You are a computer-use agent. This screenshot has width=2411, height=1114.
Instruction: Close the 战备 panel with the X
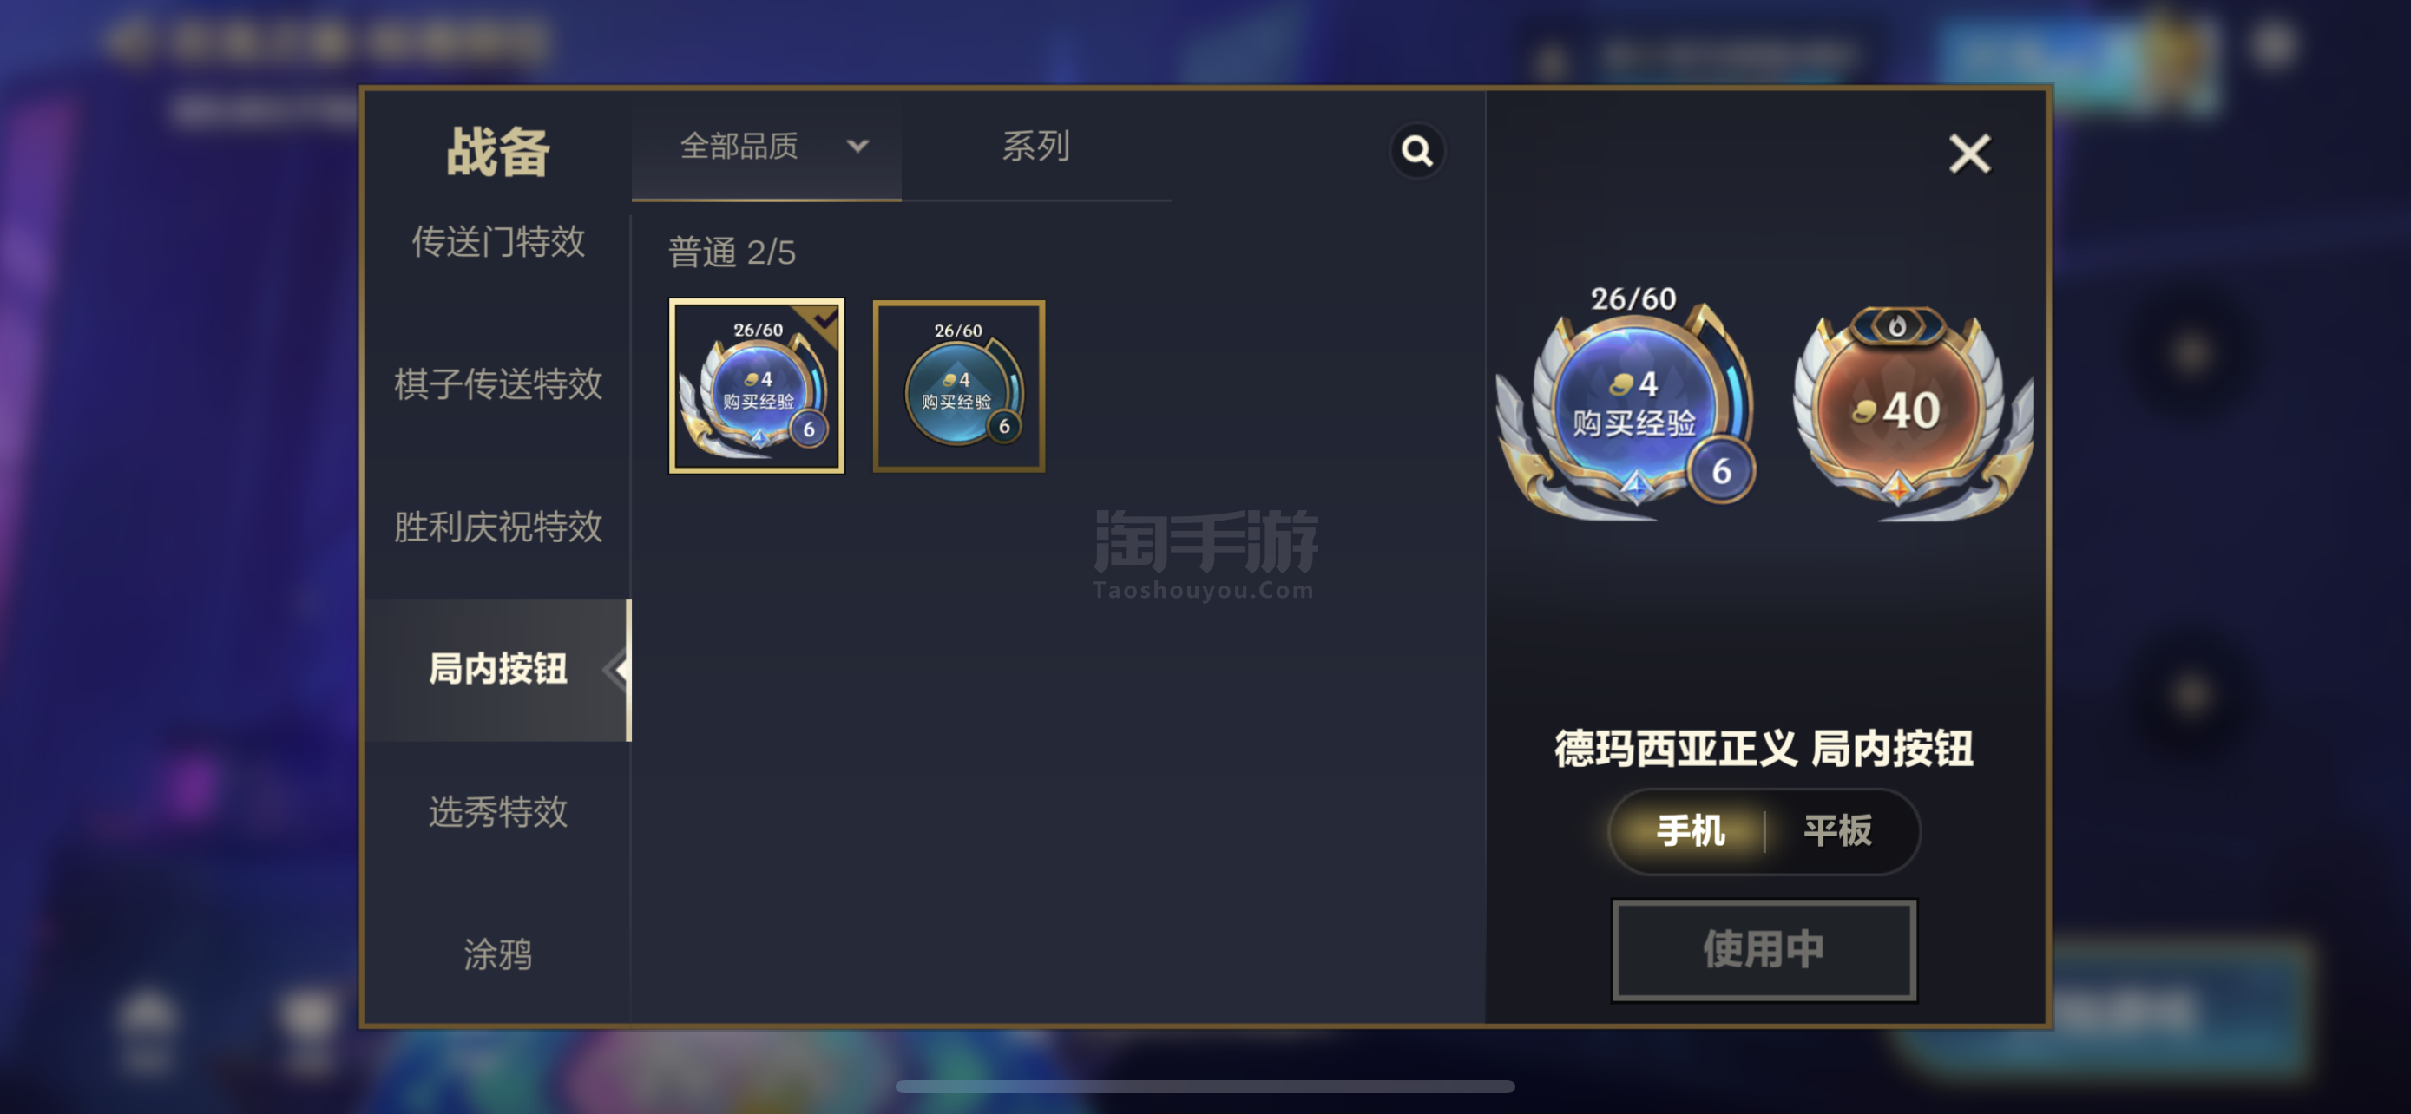pos(1969,154)
